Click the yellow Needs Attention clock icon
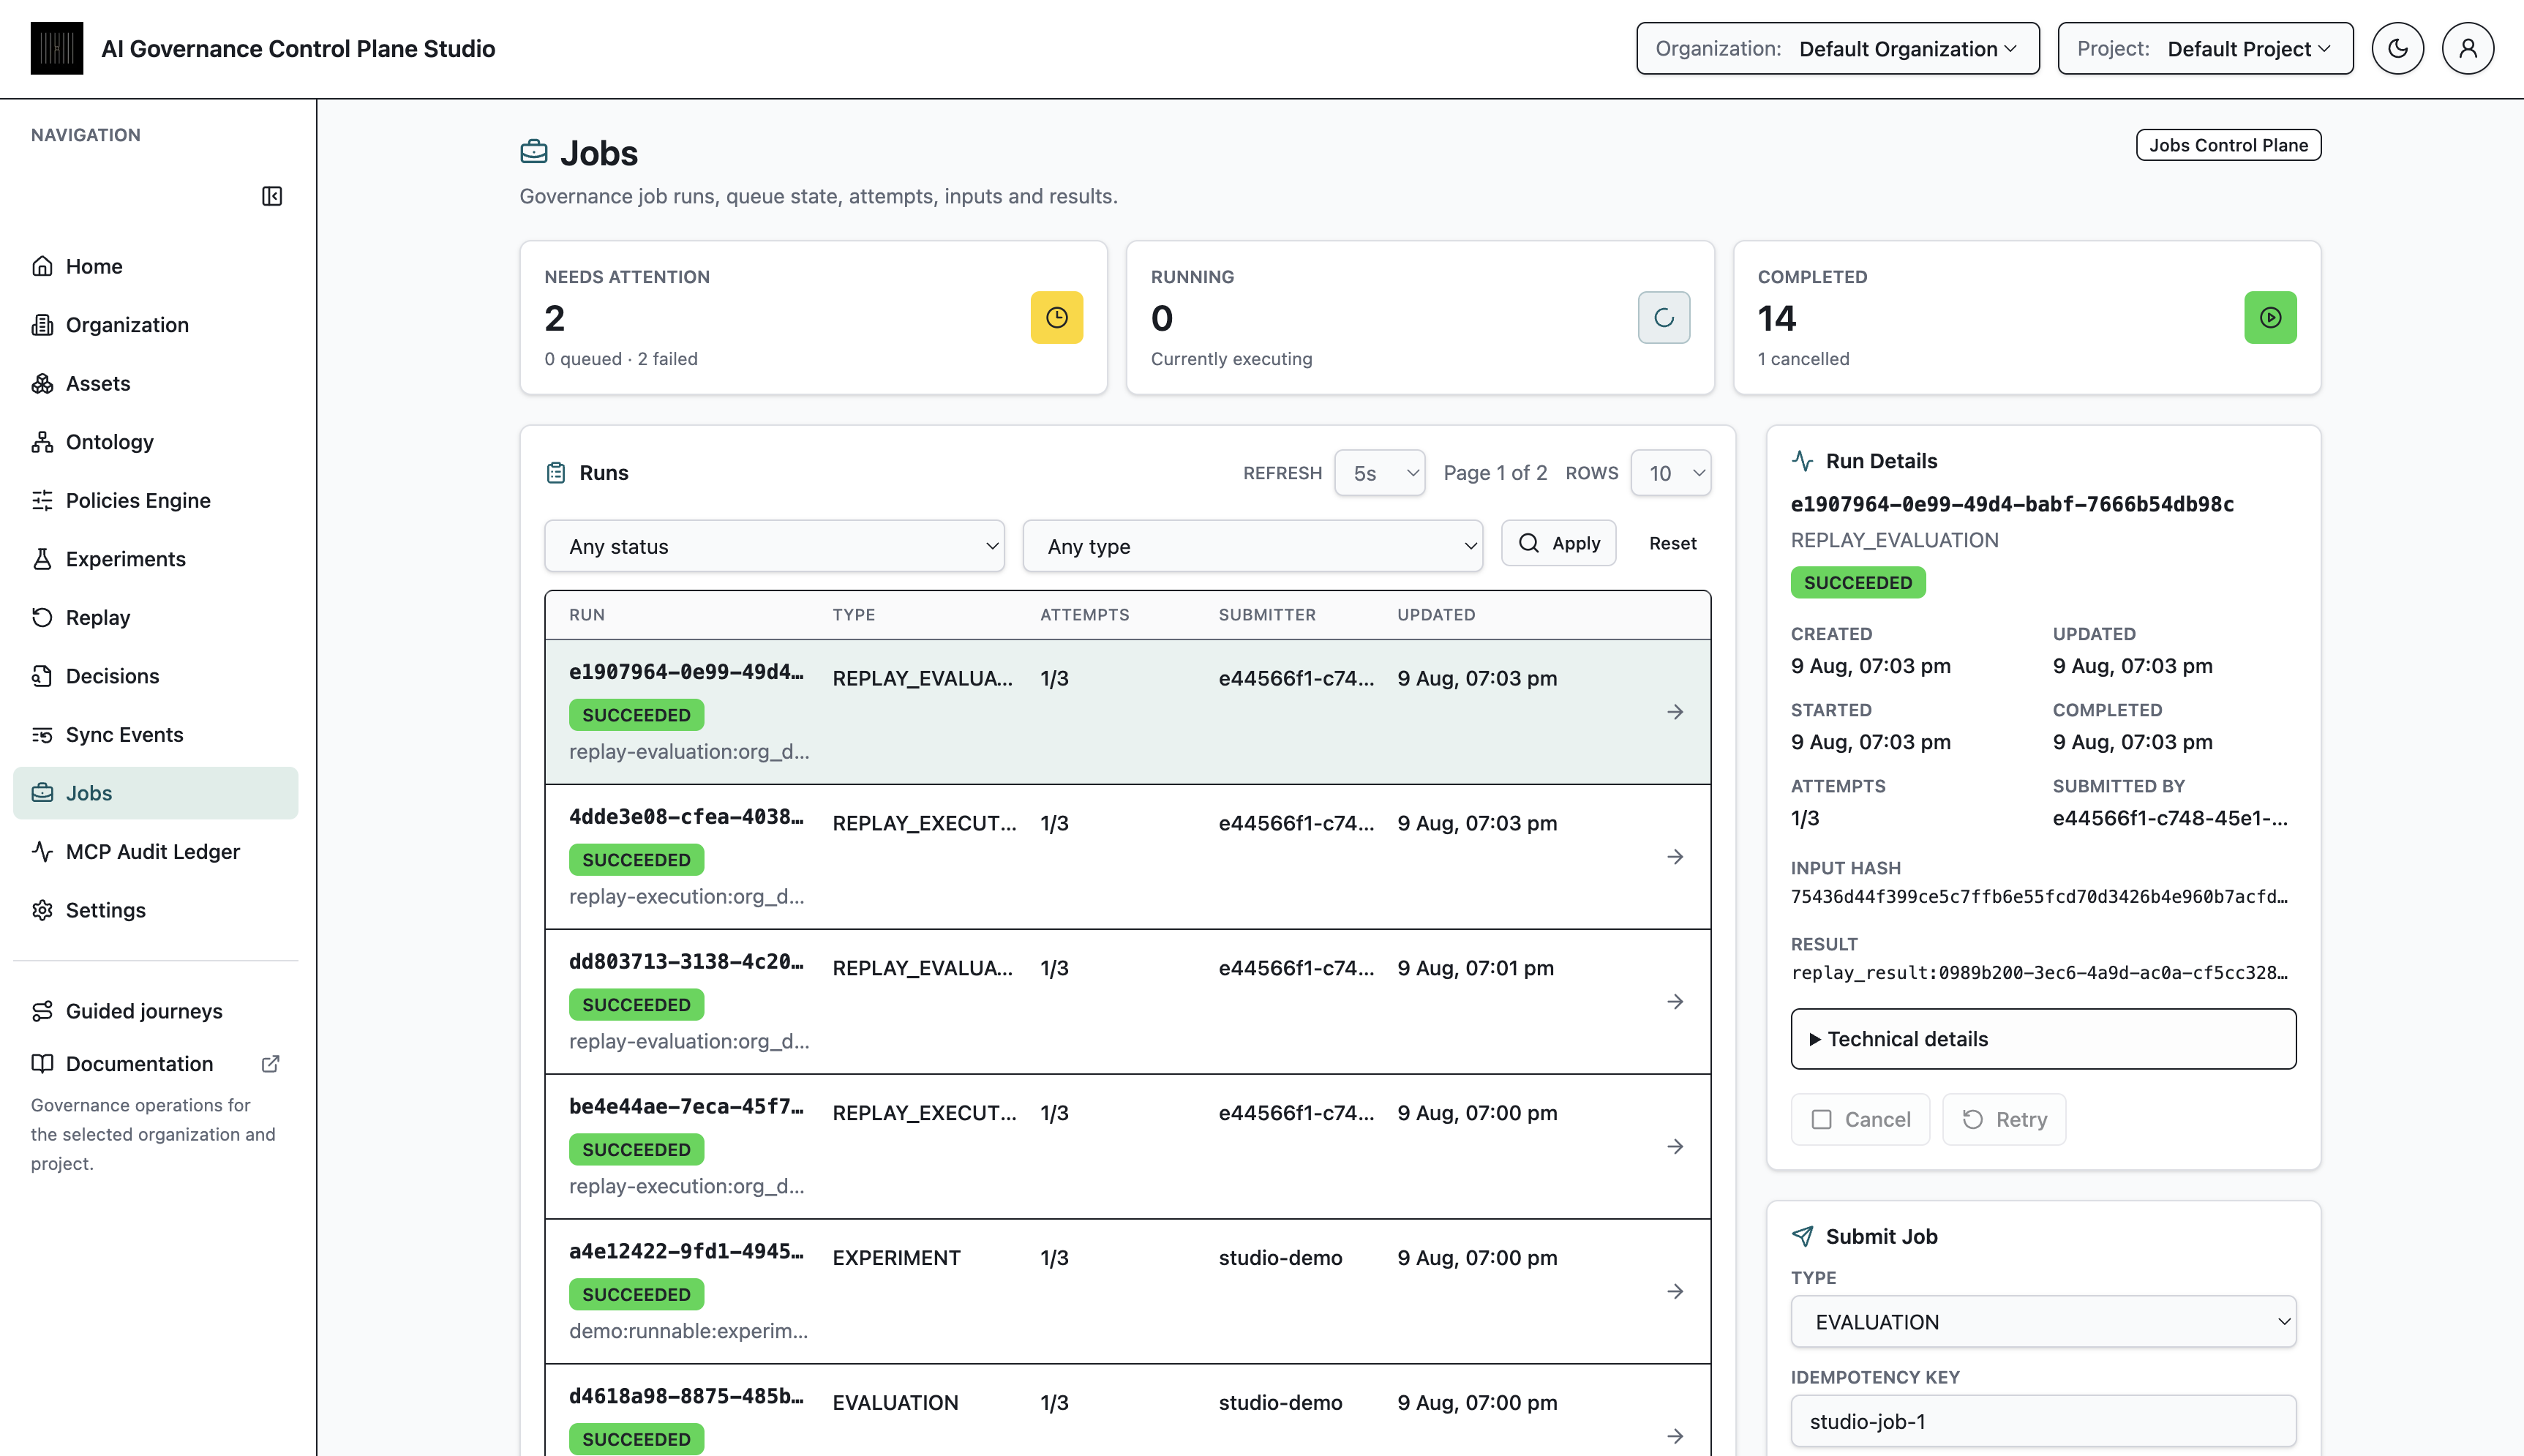Screen dimensions: 2524x1456 [x=1056, y=317]
